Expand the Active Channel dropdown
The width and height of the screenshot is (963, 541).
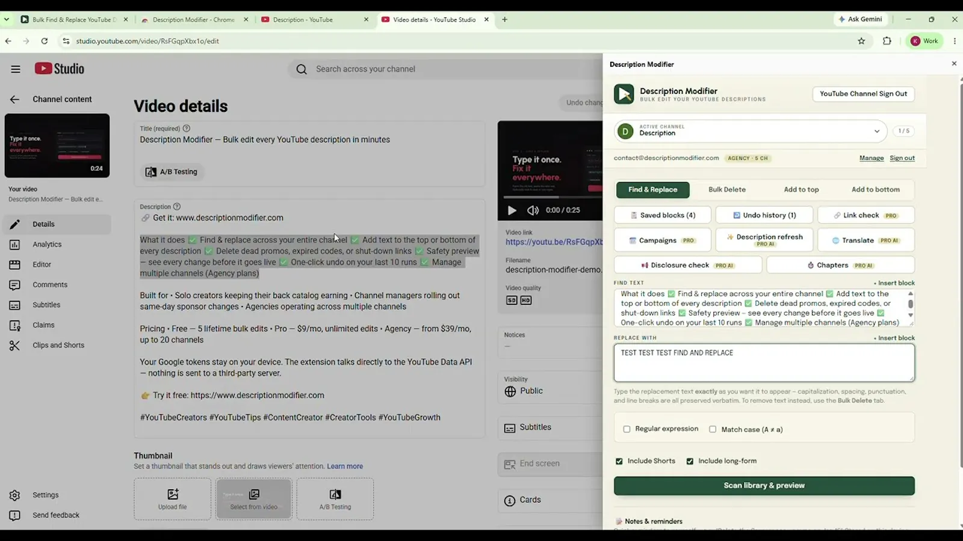(x=751, y=131)
